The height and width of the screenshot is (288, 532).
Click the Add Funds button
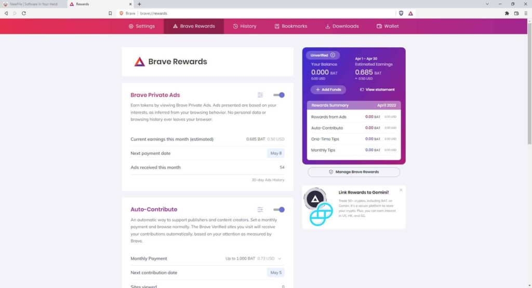tap(328, 89)
